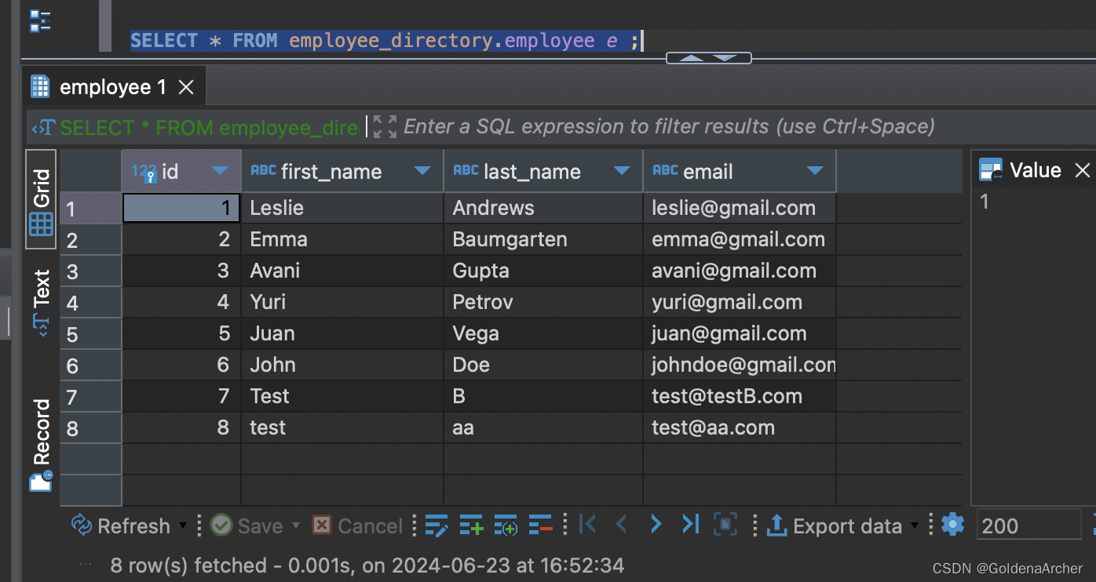
Task: Click the email column header
Action: tap(740, 171)
